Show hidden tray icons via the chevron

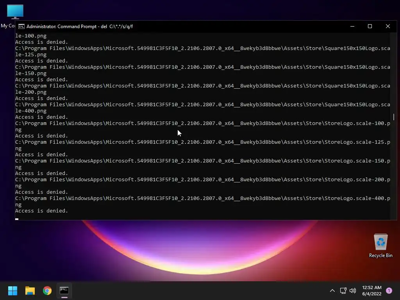[x=332, y=291]
